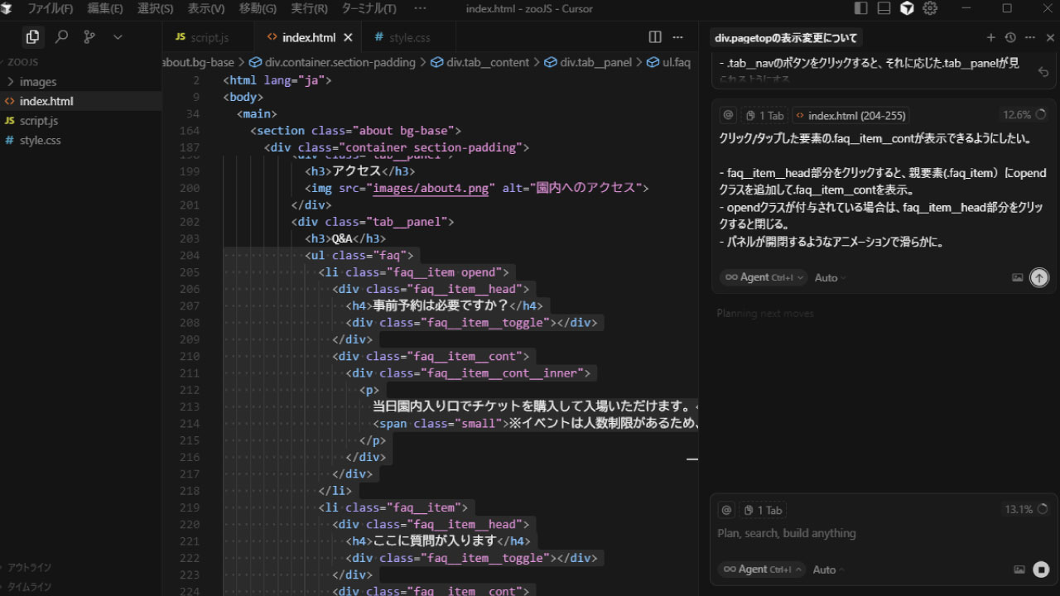The image size is (1060, 596).
Task: Open the images/about4.png link in code
Action: pyautogui.click(x=431, y=188)
